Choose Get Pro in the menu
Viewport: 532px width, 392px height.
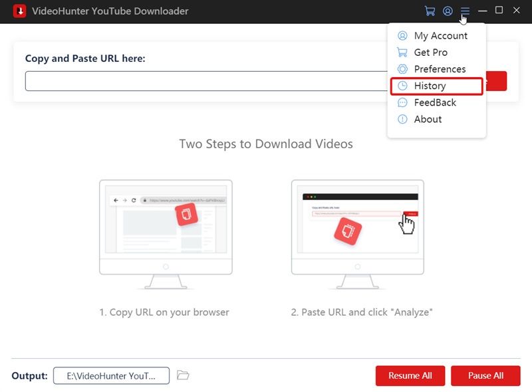click(x=436, y=52)
